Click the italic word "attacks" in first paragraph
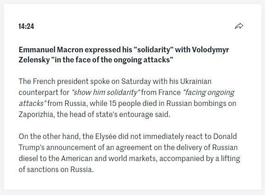Viewport: 265px width, 195px height. coord(33,103)
